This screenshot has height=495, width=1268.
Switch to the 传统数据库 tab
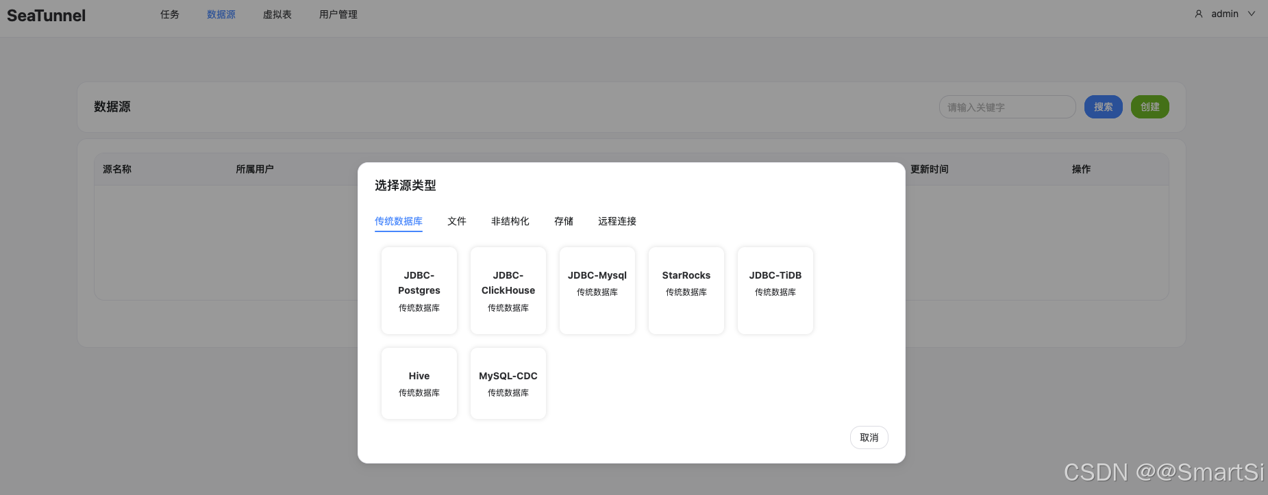(399, 221)
